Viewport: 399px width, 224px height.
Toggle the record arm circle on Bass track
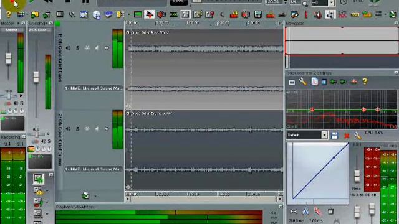[107, 48]
